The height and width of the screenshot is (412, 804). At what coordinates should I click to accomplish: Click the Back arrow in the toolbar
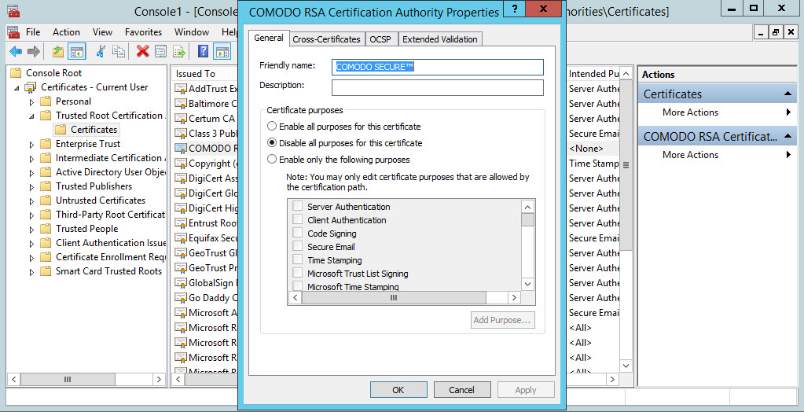coord(16,51)
